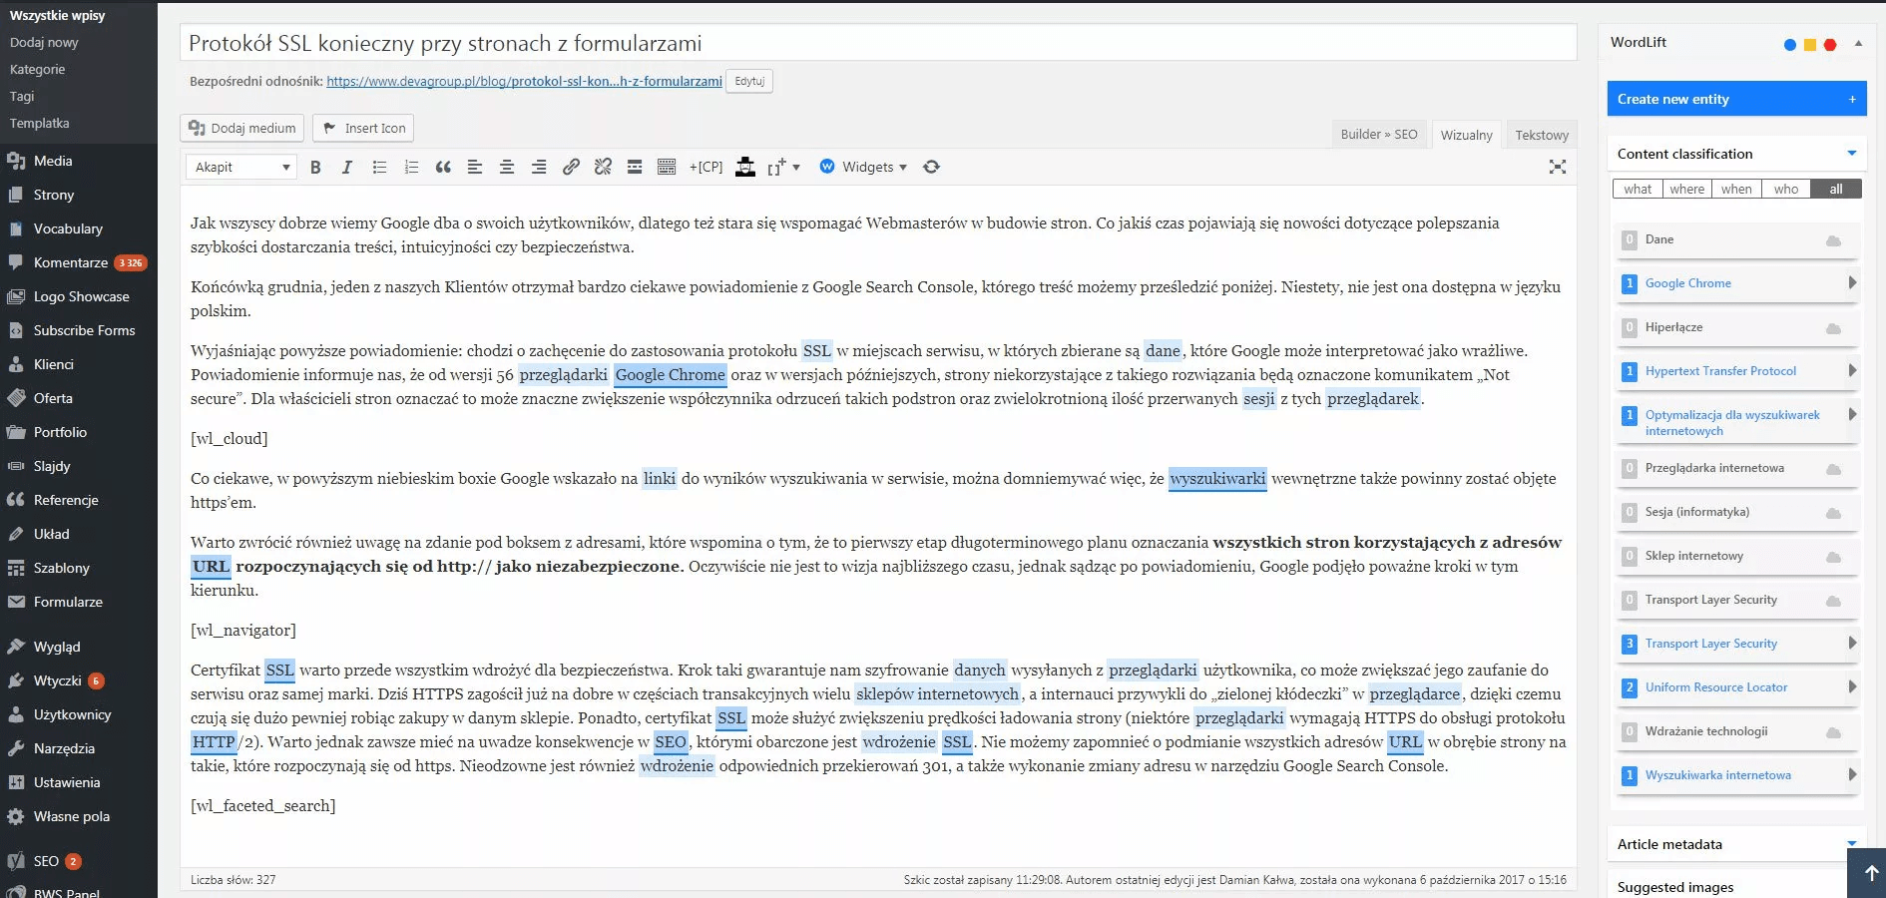Click the remove link icon

603,168
